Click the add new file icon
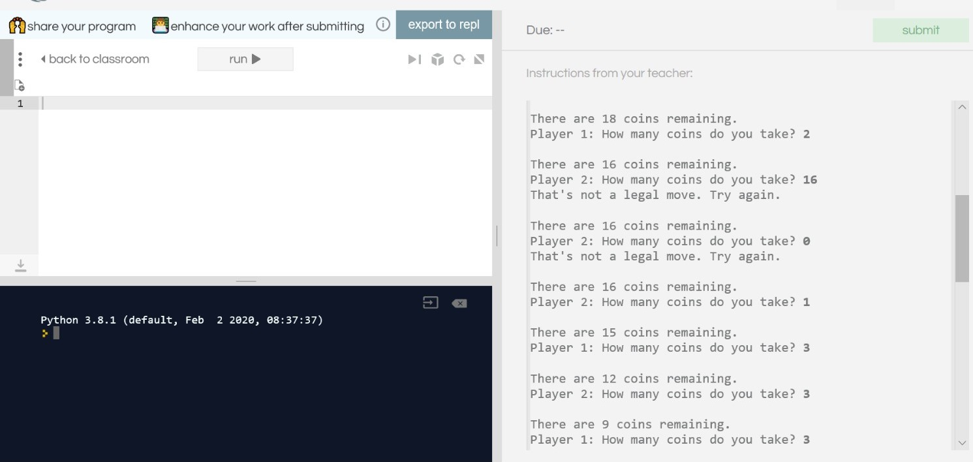973x462 pixels. [x=20, y=85]
